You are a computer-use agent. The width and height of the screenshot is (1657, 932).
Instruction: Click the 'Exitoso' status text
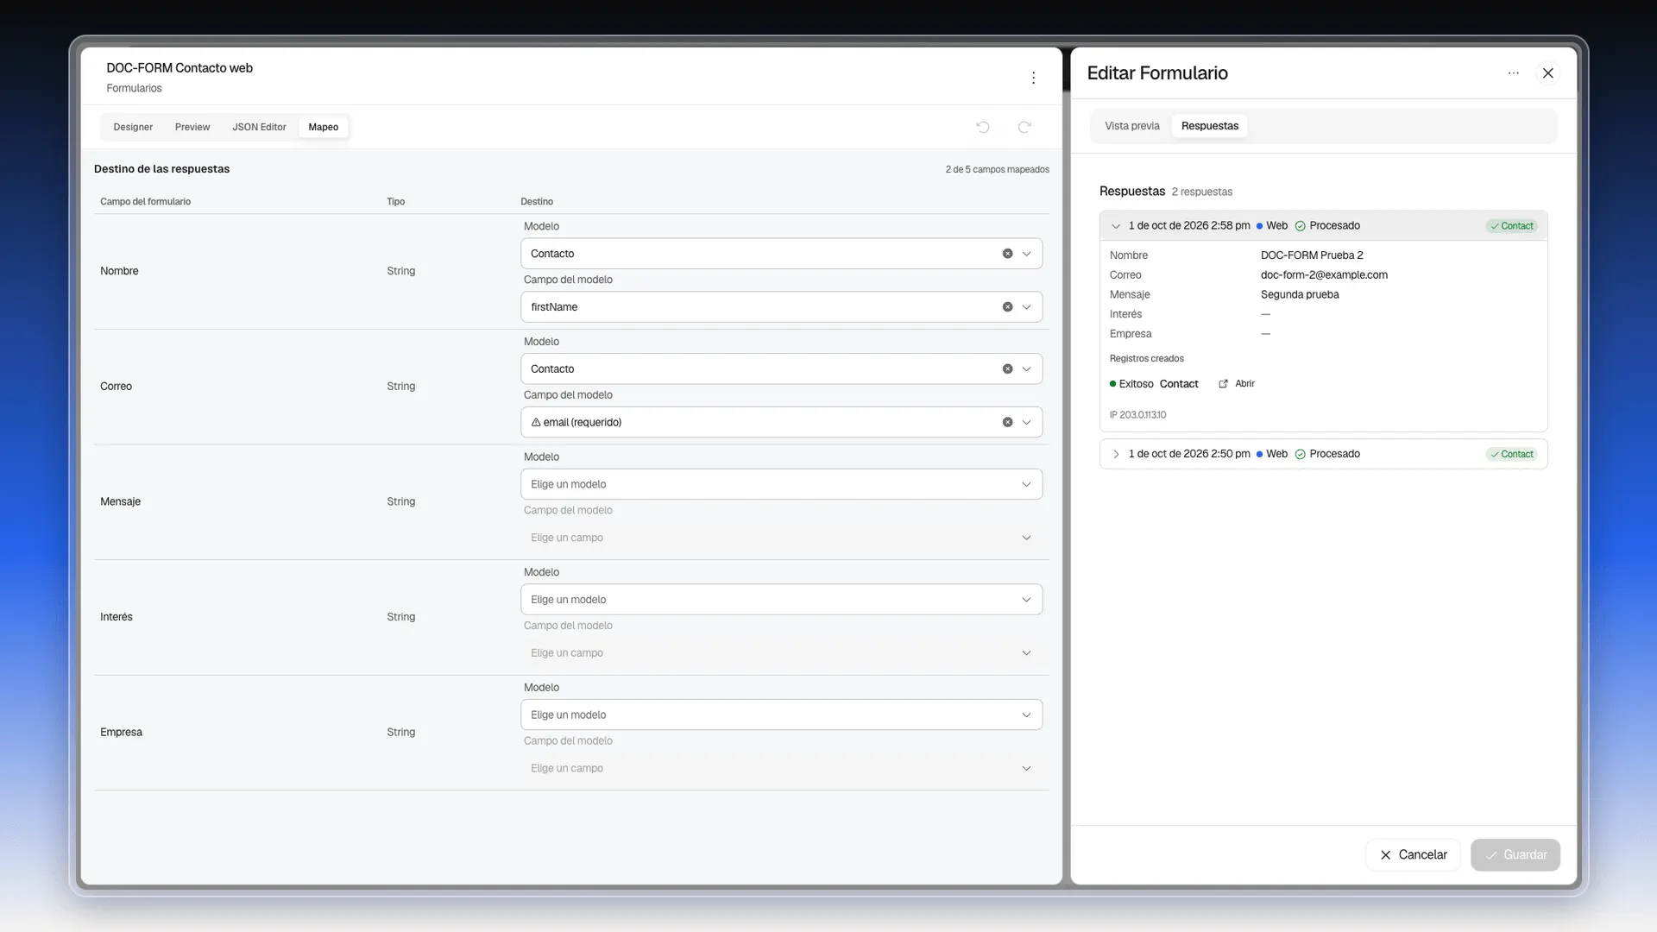1136,384
